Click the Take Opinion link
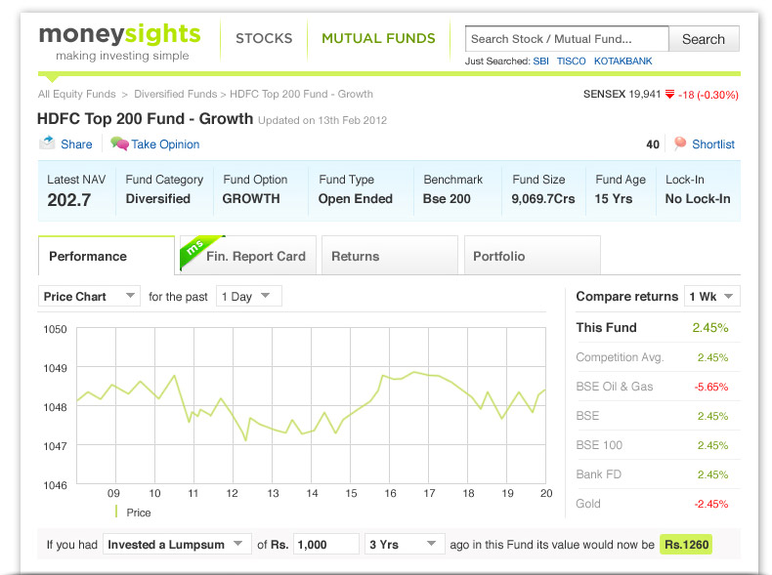This screenshot has width=772, height=575. coord(165,144)
